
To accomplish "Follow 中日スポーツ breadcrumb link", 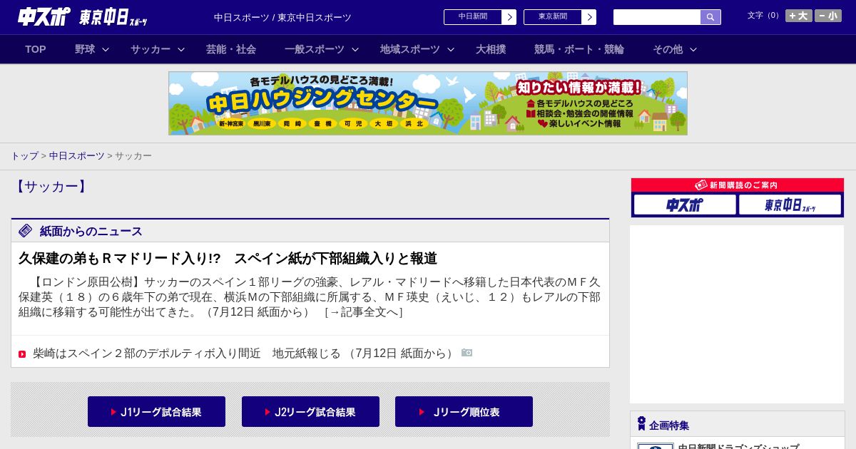I will tap(77, 156).
